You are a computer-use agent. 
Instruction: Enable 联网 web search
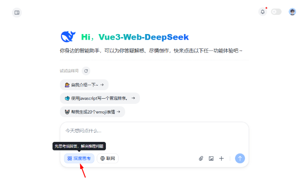click(108, 158)
